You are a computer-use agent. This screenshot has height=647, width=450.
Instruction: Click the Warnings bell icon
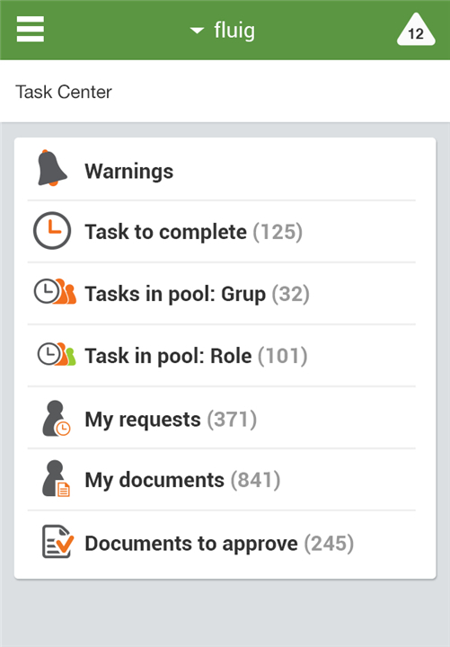click(51, 168)
